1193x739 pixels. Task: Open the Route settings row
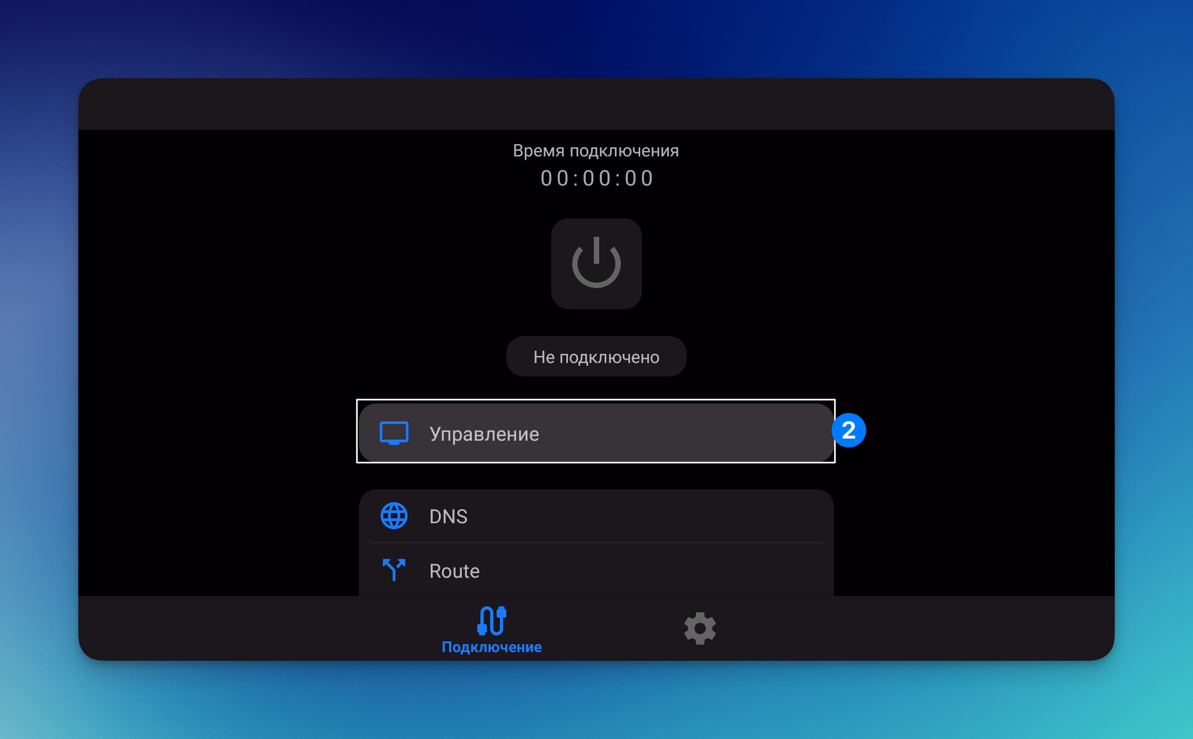coord(596,570)
